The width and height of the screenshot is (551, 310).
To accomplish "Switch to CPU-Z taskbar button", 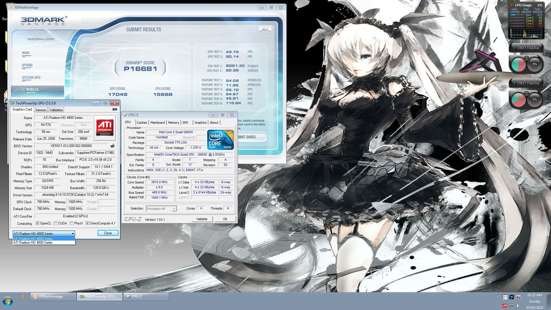I will 146,297.
